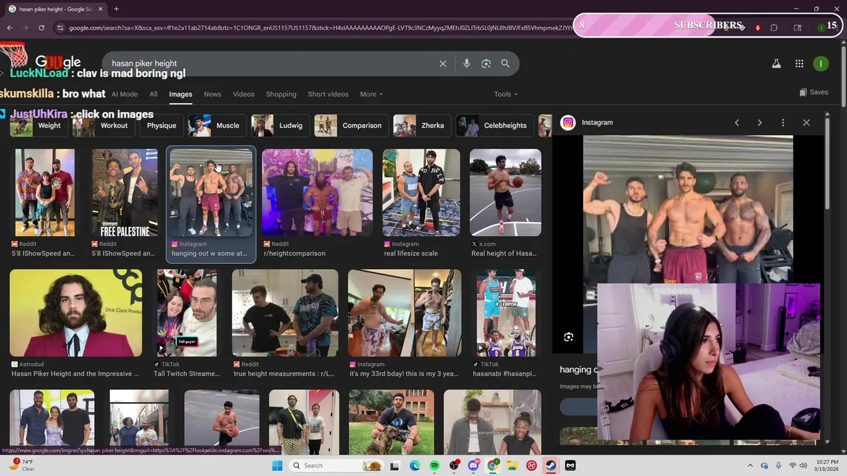
Task: Open FREE PALESTINE Reddit thumbnail
Action: 125,192
